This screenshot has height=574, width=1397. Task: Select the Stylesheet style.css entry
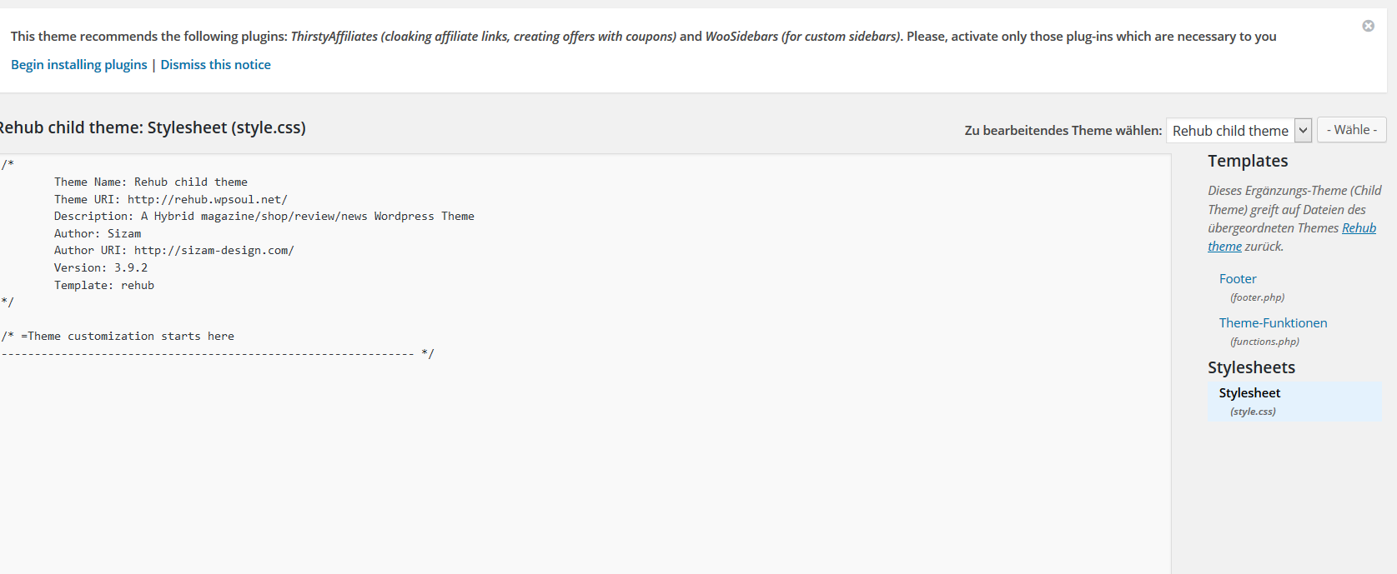pyautogui.click(x=1294, y=402)
